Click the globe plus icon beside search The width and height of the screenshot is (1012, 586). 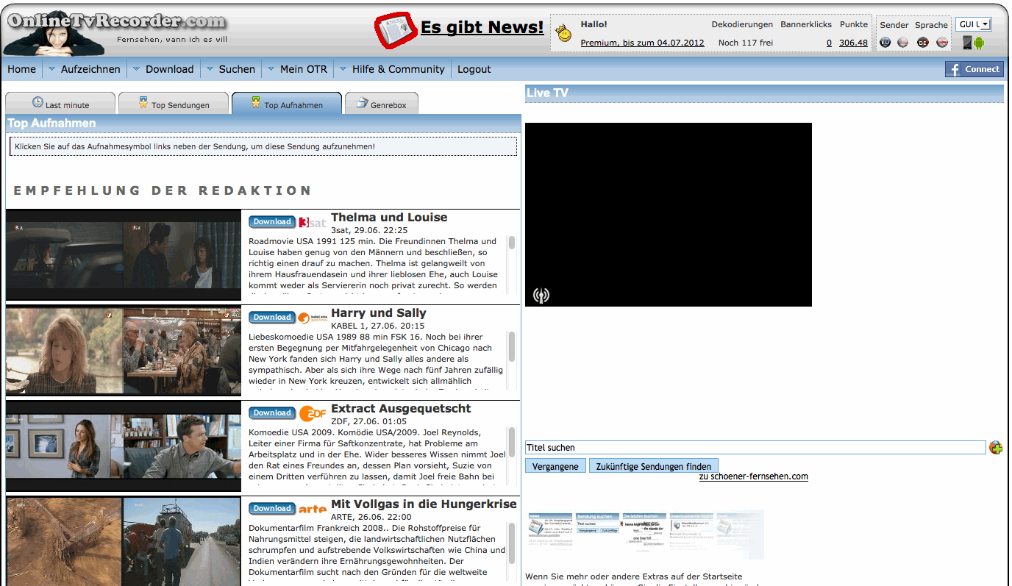(996, 447)
